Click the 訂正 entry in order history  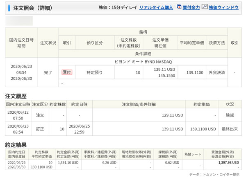(x=40, y=129)
